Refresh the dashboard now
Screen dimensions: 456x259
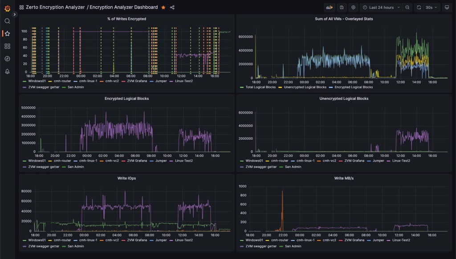point(419,8)
